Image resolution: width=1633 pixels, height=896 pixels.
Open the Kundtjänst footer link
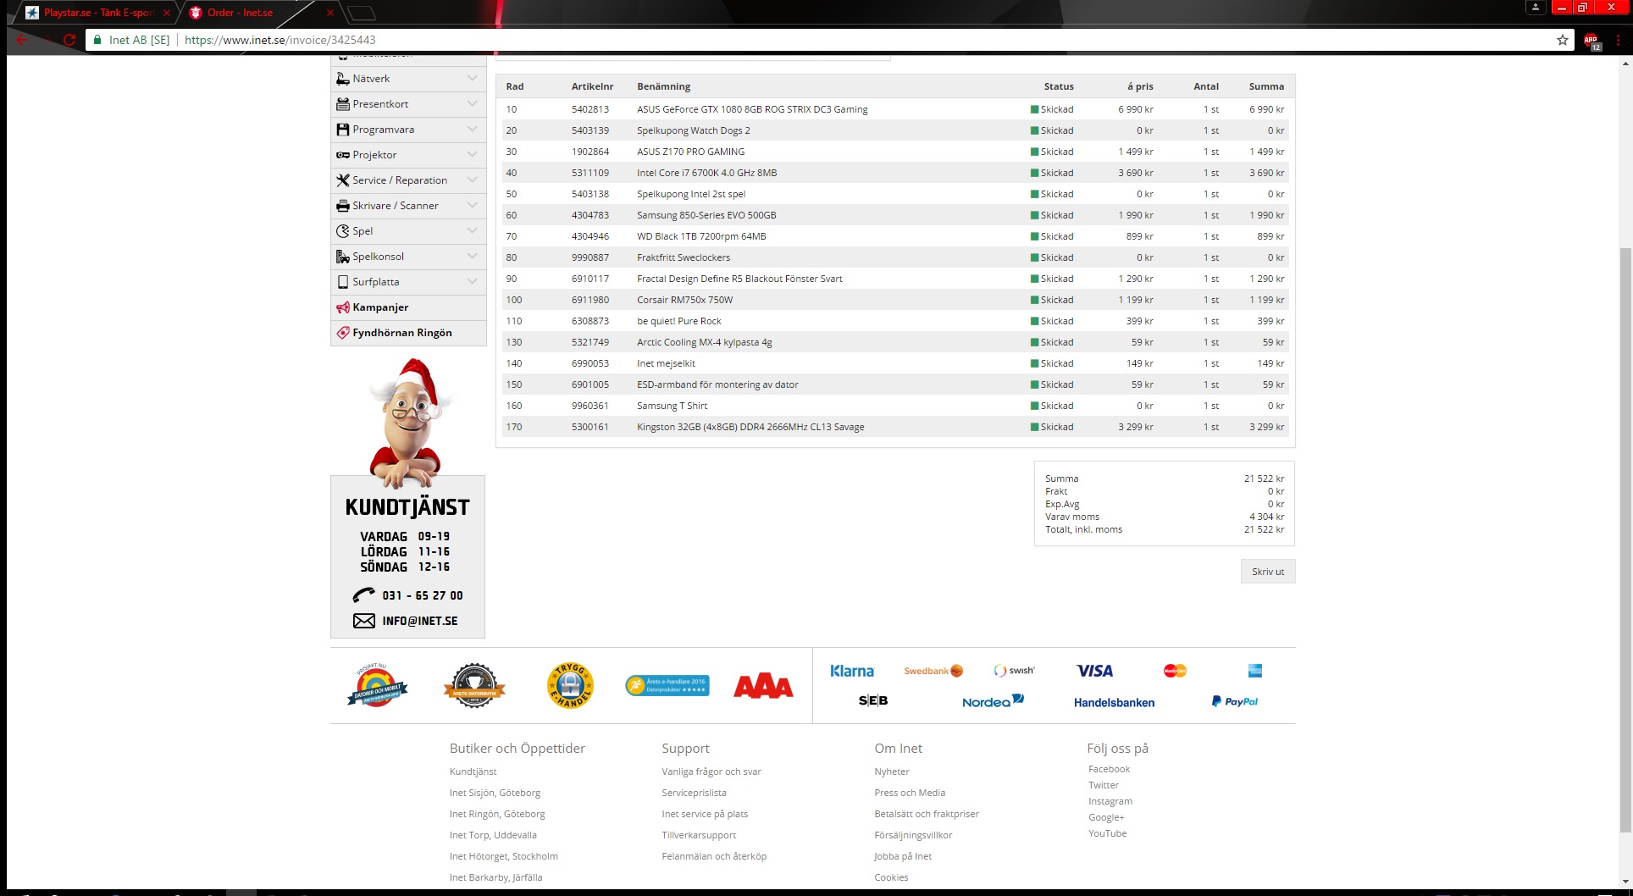[473, 772]
